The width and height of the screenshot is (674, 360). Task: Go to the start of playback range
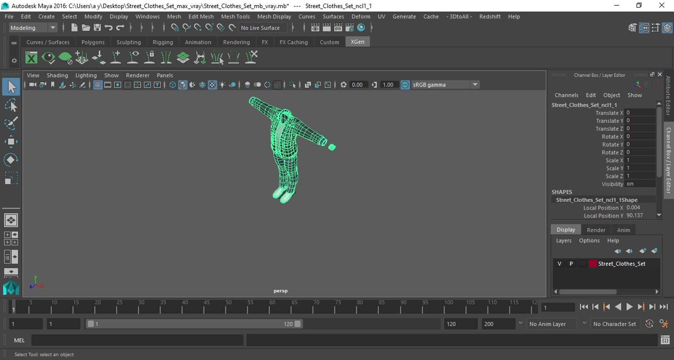click(x=584, y=307)
